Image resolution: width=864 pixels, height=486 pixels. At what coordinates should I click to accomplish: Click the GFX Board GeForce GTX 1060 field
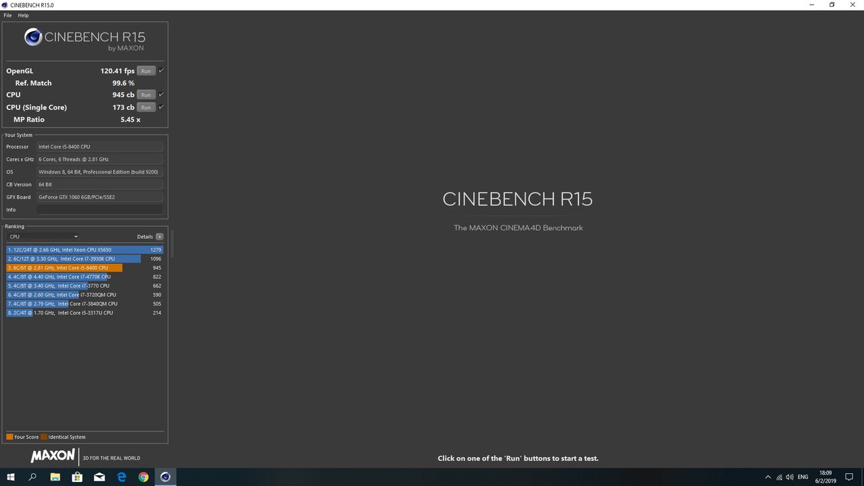[x=100, y=197]
